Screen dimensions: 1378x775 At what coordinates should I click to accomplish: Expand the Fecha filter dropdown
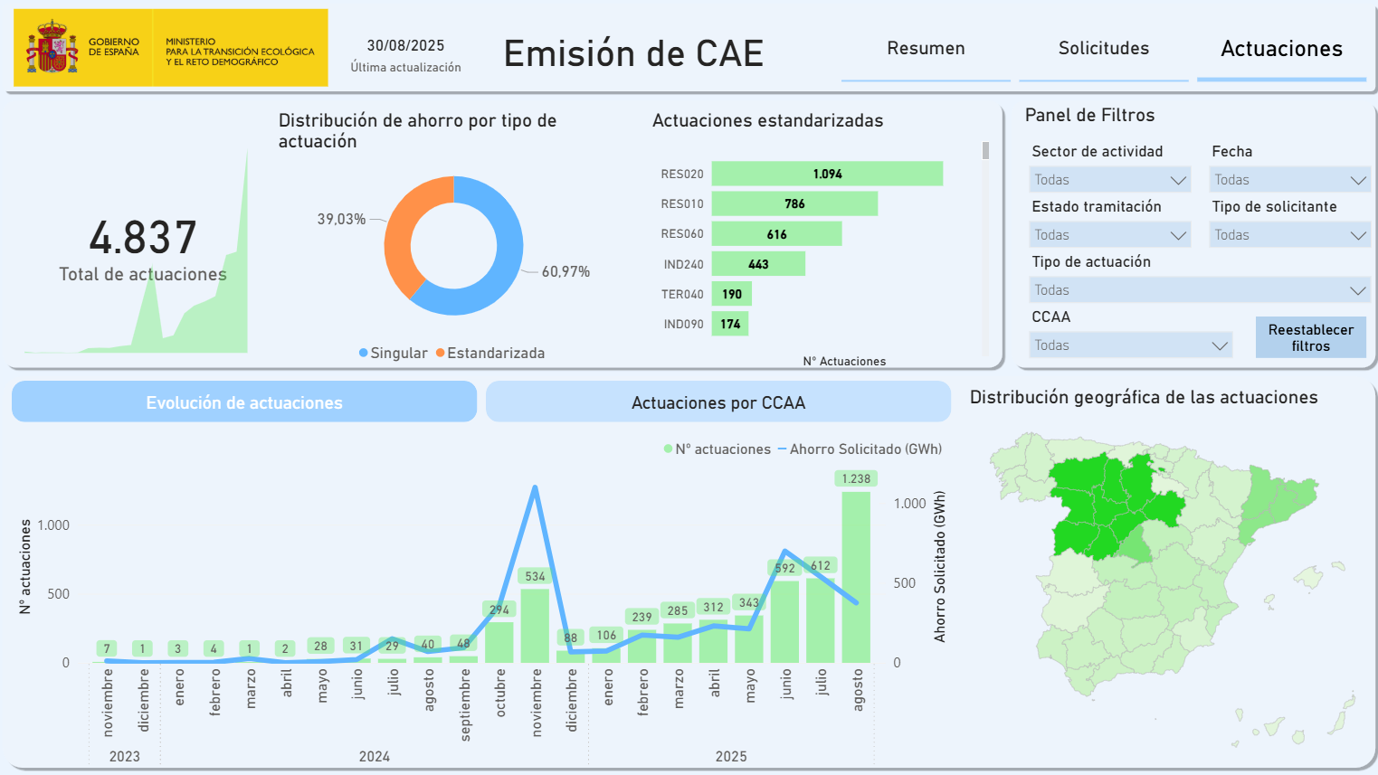(1290, 180)
